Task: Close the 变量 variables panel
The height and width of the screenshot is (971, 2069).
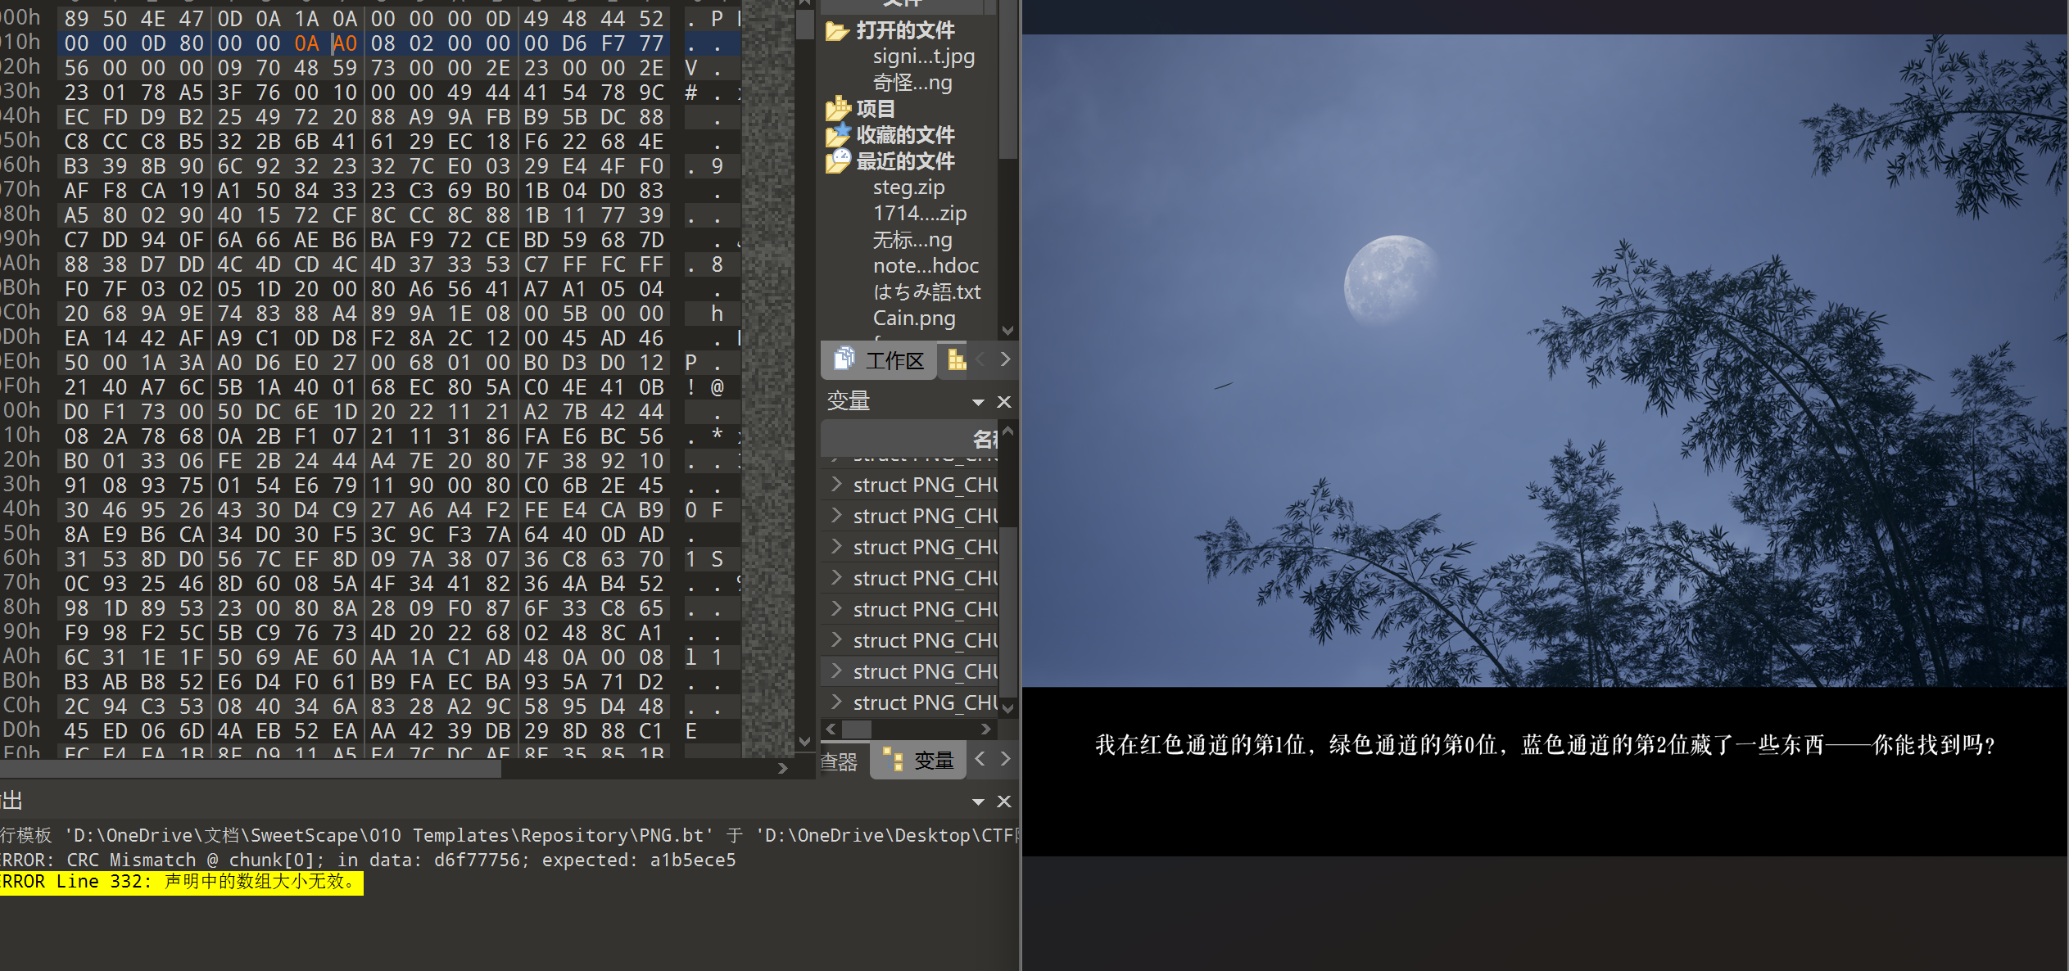Action: click(x=1004, y=402)
